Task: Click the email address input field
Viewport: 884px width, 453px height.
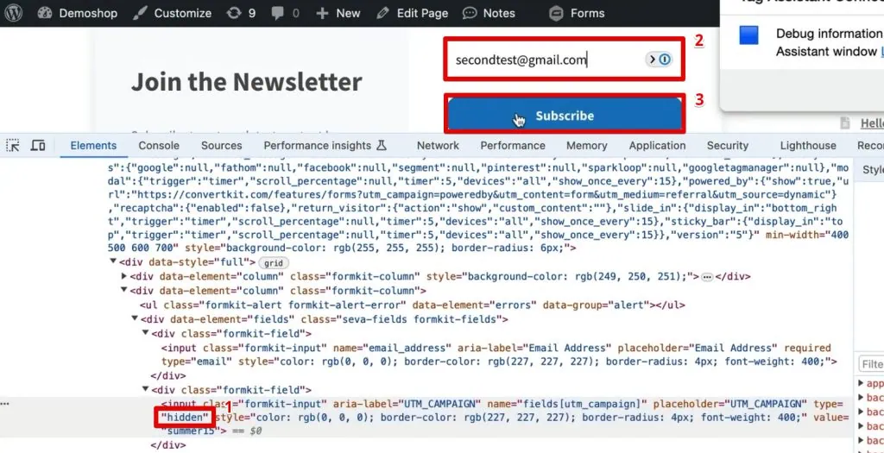Action: pos(564,60)
